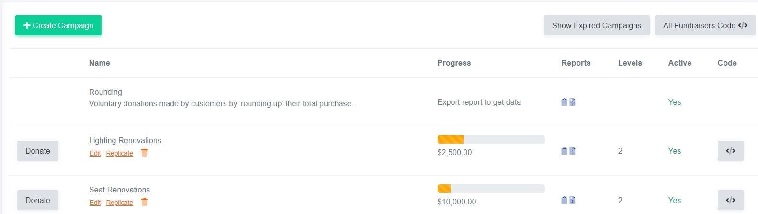Get embed code for Lighting Renovations

[x=730, y=151]
